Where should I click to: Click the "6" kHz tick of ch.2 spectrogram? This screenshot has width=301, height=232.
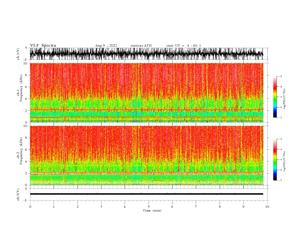coord(27,150)
